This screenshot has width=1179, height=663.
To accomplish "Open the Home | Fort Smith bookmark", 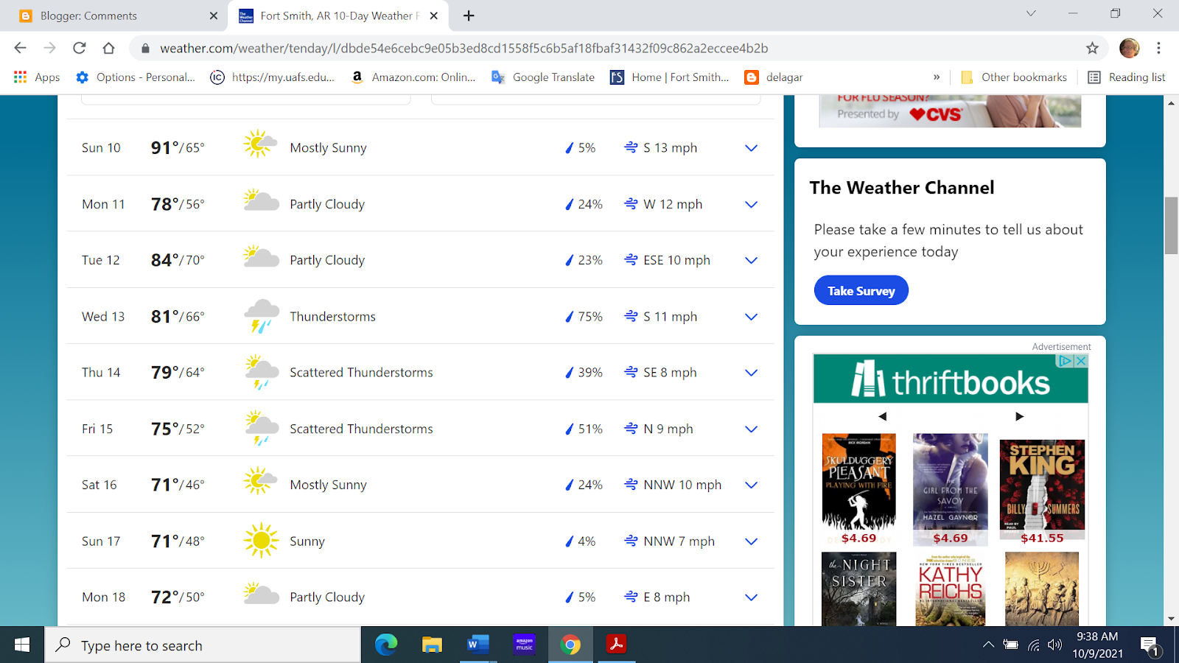I will (670, 77).
